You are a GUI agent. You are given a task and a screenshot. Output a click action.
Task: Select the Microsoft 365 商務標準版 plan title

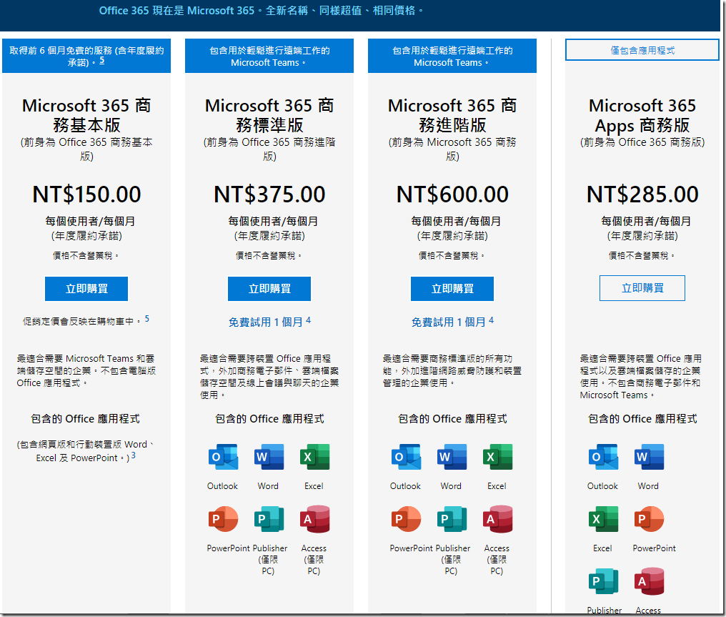click(x=269, y=115)
